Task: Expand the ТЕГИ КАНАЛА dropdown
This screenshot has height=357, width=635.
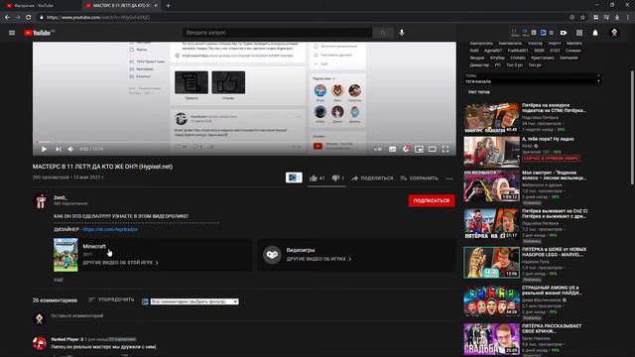Action: (x=532, y=81)
